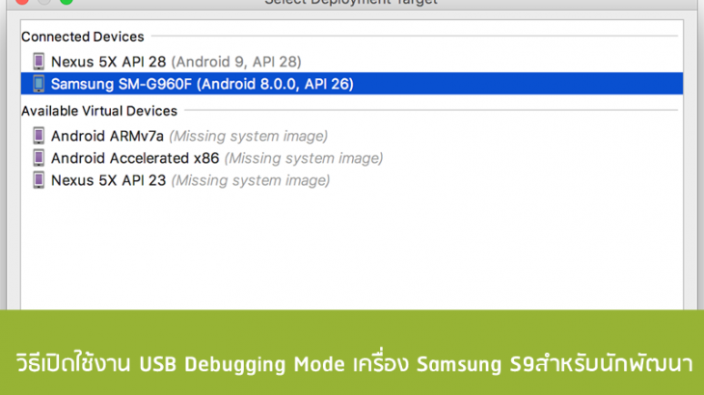
Task: Click the "Connected Devices" section header
Action: tap(83, 37)
